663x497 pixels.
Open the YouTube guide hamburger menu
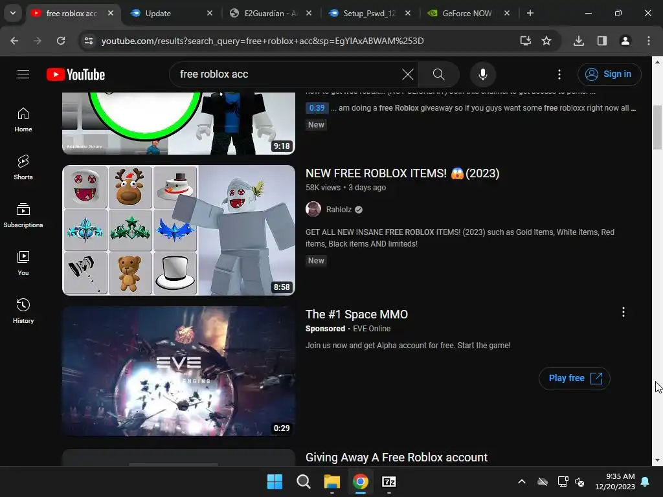click(x=23, y=74)
